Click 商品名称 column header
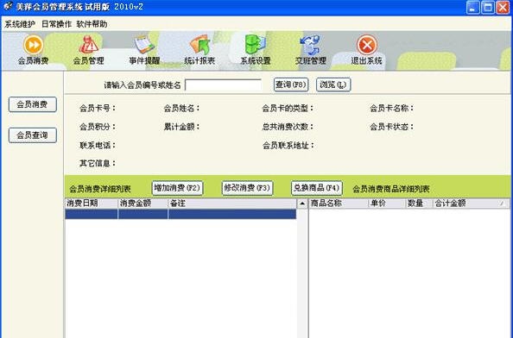Viewport: 513px width, 338px height. coord(339,203)
